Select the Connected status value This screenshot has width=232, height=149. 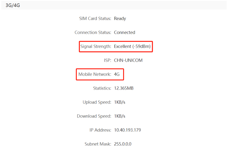[x=125, y=33]
